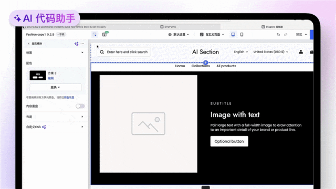Open the All products navigation menu item
Image resolution: width=336 pixels, height=189 pixels.
click(x=226, y=66)
